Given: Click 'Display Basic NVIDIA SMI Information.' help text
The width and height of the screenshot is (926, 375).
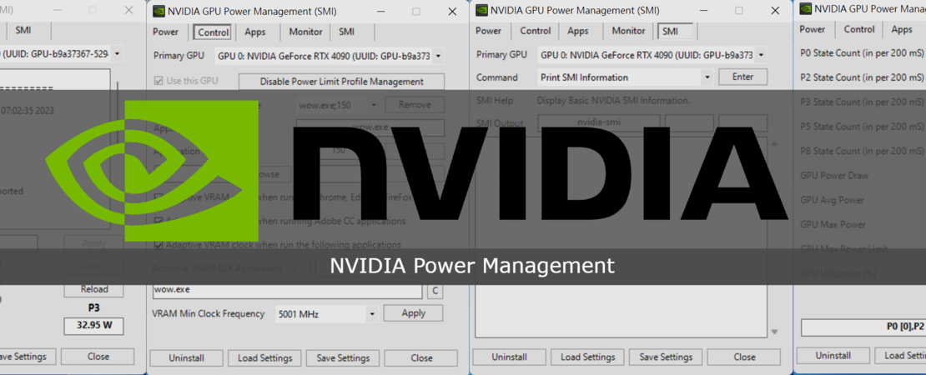Looking at the screenshot, I should click(613, 101).
